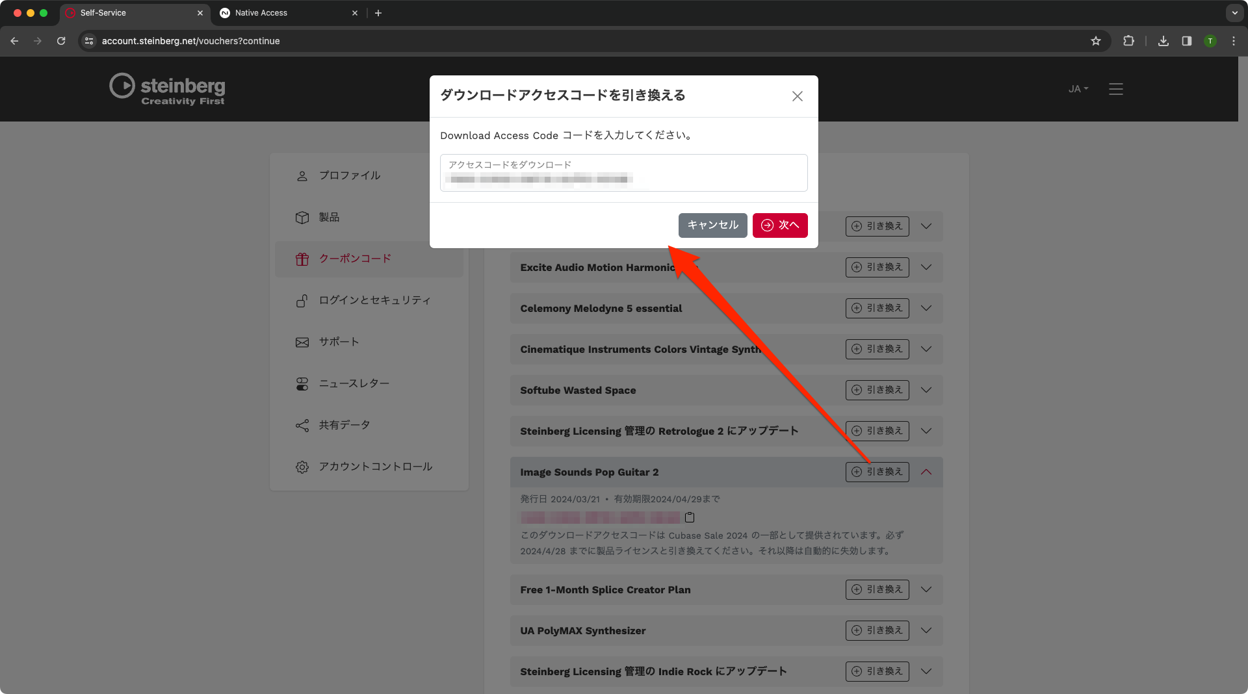The height and width of the screenshot is (694, 1248).
Task: Collapse the Image Sounds Pop Guitar 2 entry
Action: (x=926, y=472)
